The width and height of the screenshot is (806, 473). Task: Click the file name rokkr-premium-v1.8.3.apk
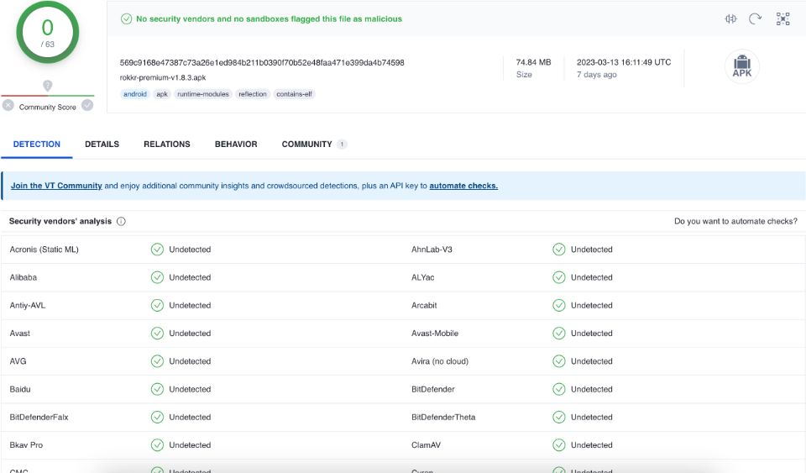tap(163, 77)
